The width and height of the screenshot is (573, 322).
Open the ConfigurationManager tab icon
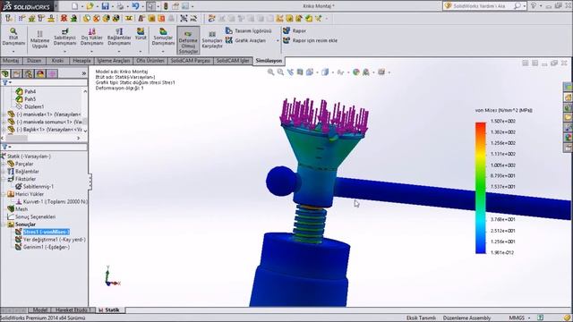[x=29, y=73]
